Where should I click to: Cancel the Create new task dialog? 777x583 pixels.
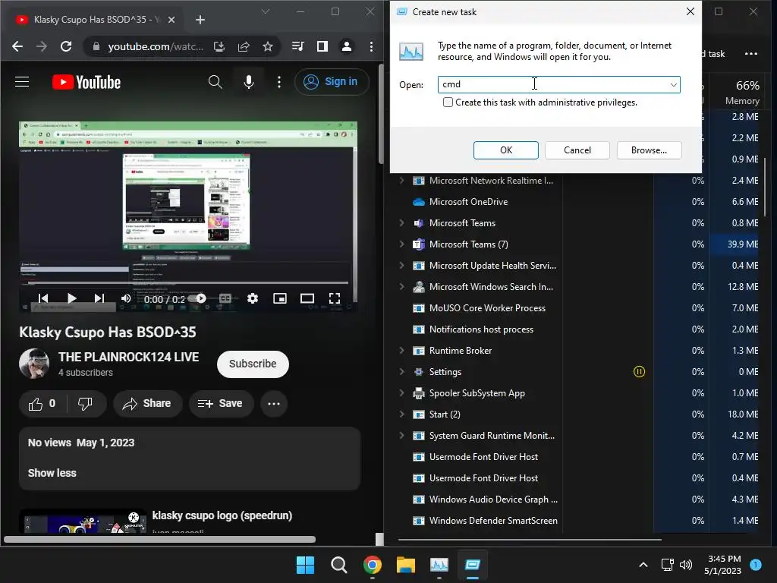point(577,150)
